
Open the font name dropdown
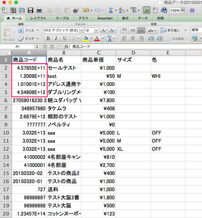(82, 30)
